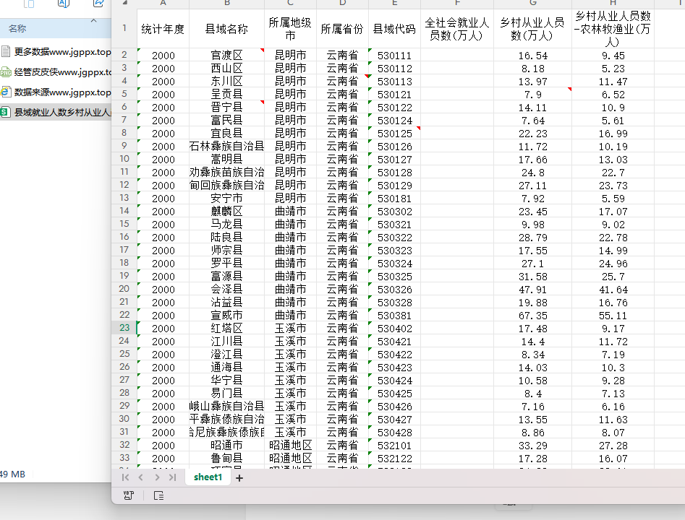Click the WPS spreadsheet icon of 县域就业人数 file
The image size is (685, 520).
[x=5, y=112]
